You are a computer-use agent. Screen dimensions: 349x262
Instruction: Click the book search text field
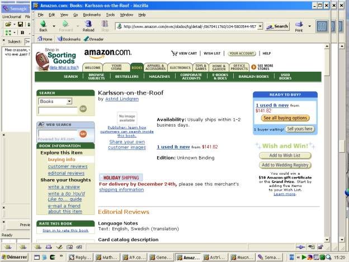(58, 110)
